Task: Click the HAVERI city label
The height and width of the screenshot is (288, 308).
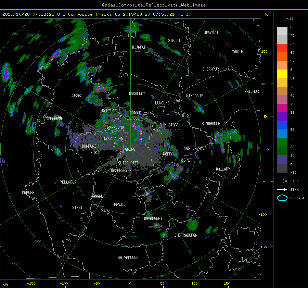Action: click(x=119, y=204)
